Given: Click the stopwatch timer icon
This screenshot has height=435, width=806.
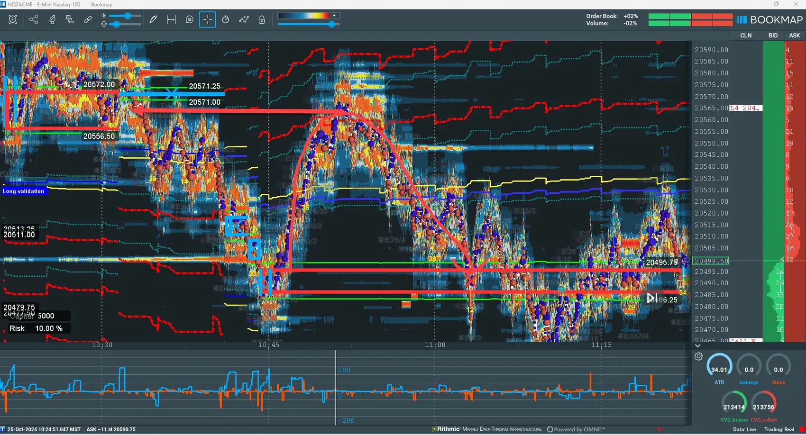Looking at the screenshot, I should coord(226,19).
